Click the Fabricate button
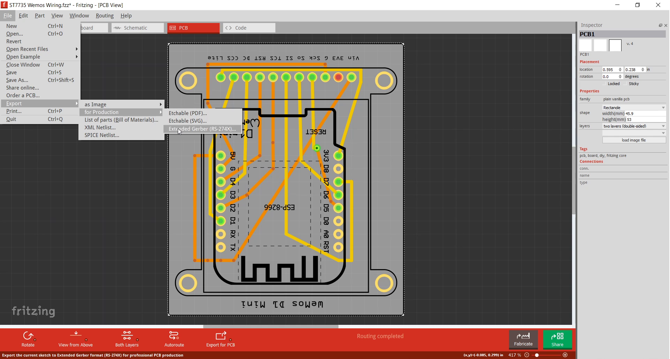The height and width of the screenshot is (359, 670). click(x=523, y=339)
